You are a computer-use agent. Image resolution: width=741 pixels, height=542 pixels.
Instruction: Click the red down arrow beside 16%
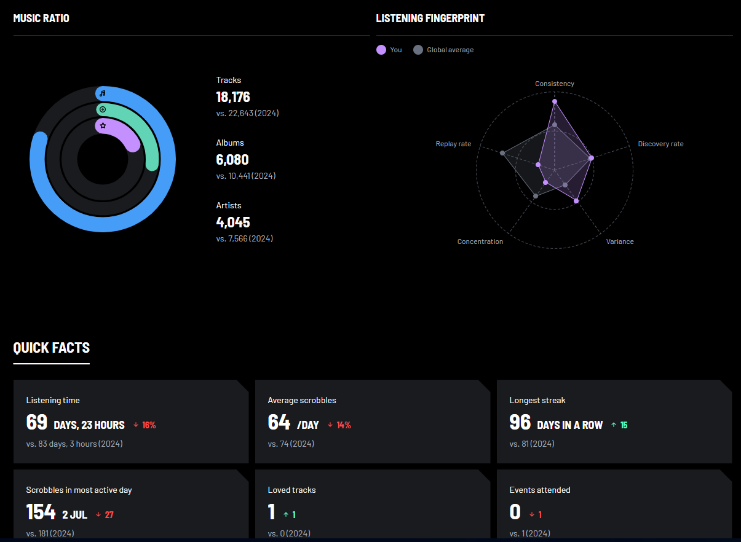pos(136,425)
